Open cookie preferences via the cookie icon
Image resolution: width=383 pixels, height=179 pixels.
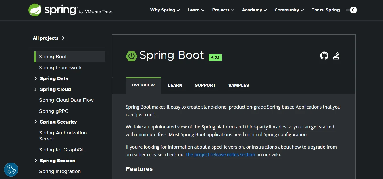point(11,169)
